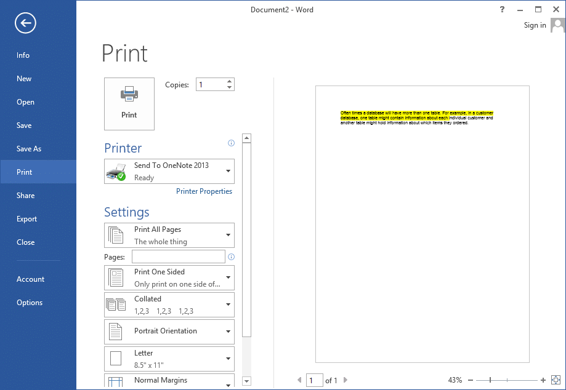Click the Normal Margins icon

[116, 382]
